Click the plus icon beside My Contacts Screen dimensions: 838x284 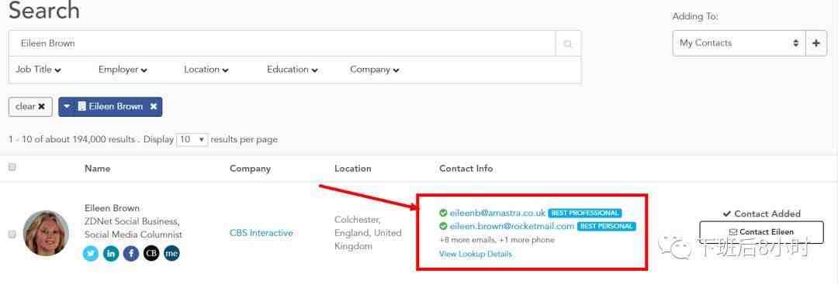click(816, 43)
